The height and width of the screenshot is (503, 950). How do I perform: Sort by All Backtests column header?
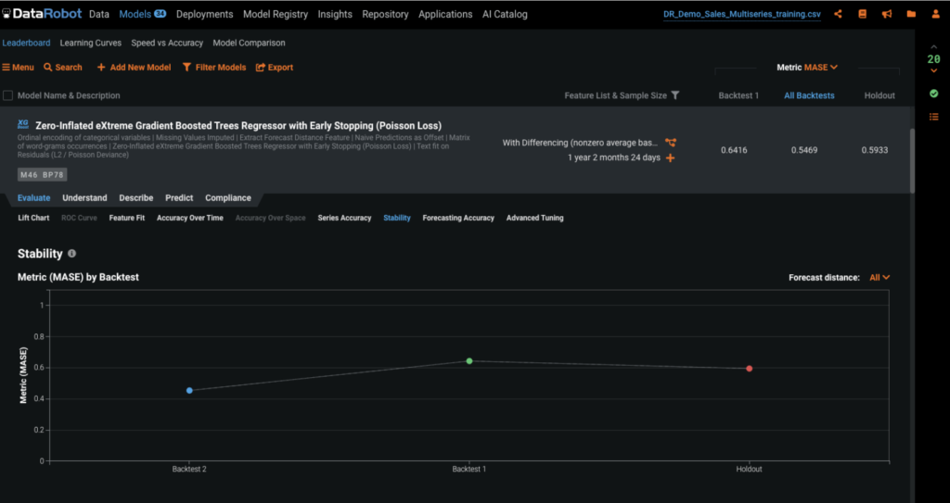coord(809,95)
